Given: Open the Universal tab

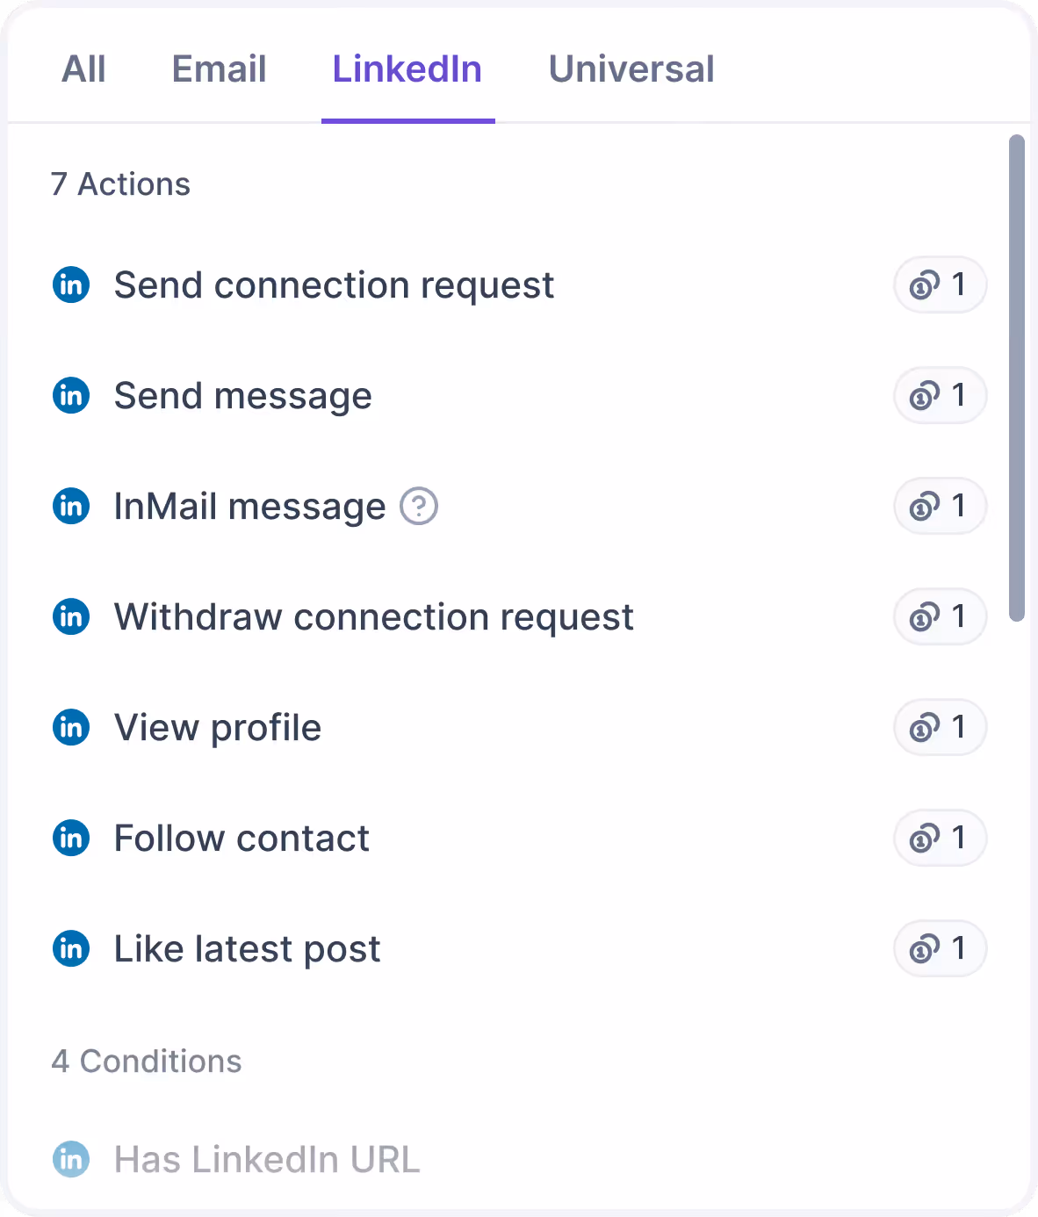Looking at the screenshot, I should click(631, 69).
